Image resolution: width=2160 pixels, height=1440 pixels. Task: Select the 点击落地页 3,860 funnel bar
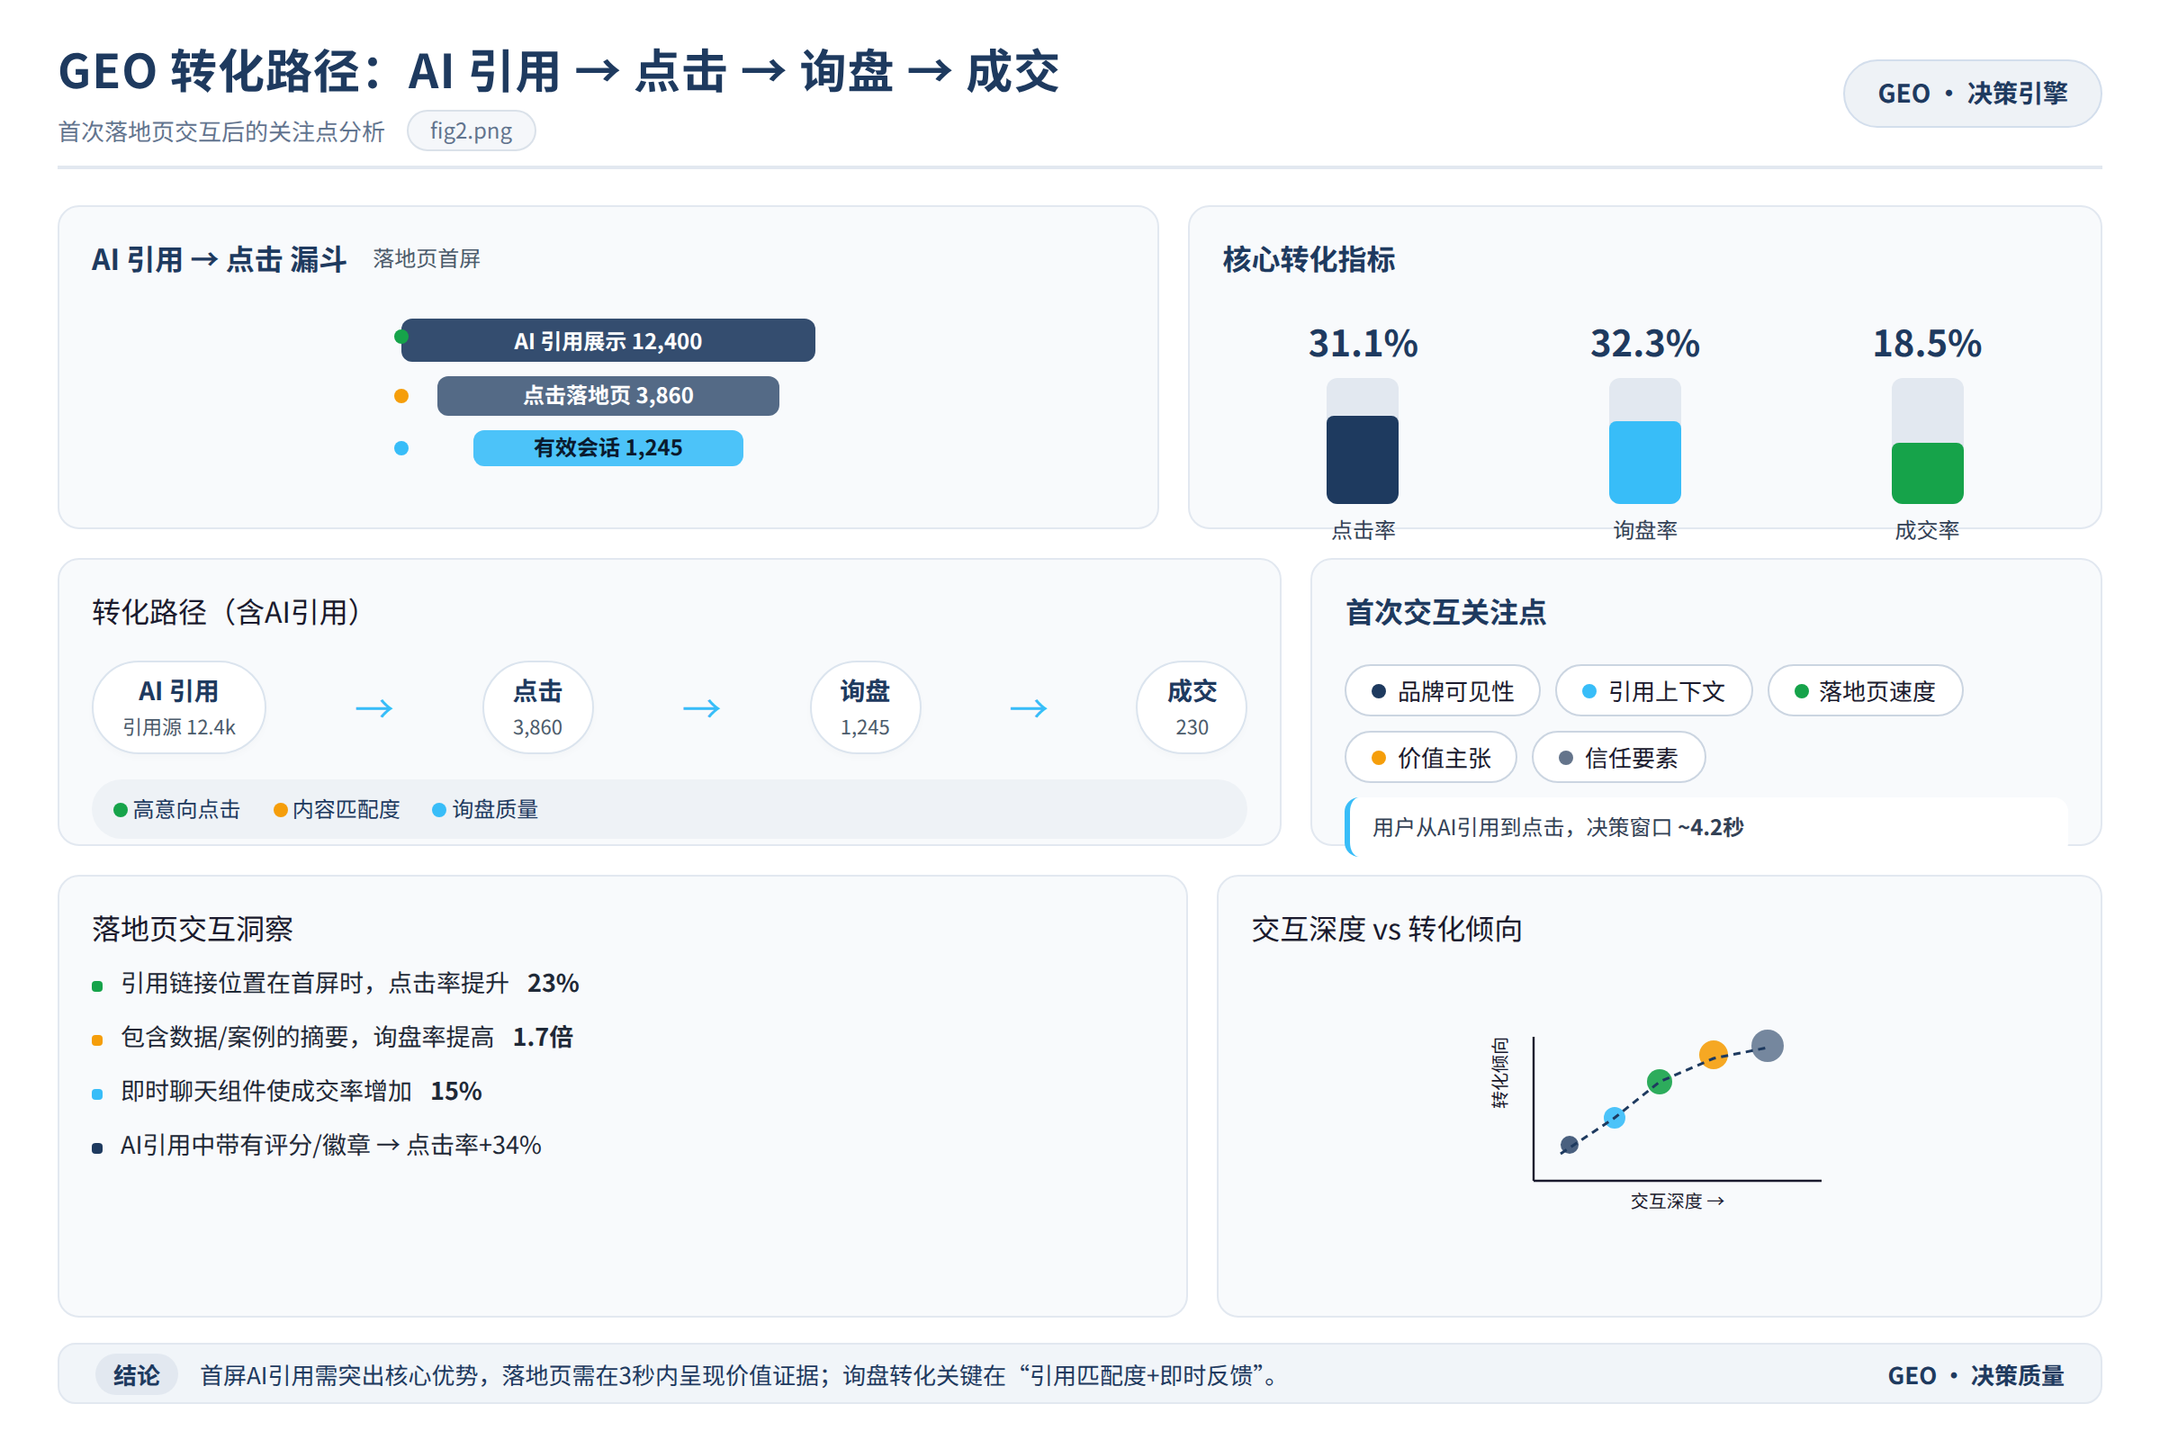tap(608, 396)
